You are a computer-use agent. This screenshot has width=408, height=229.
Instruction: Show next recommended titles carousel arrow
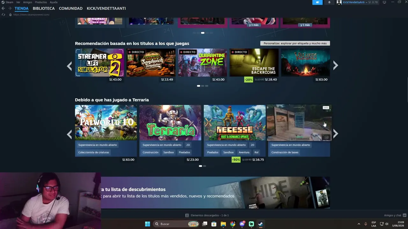pyautogui.click(x=335, y=66)
